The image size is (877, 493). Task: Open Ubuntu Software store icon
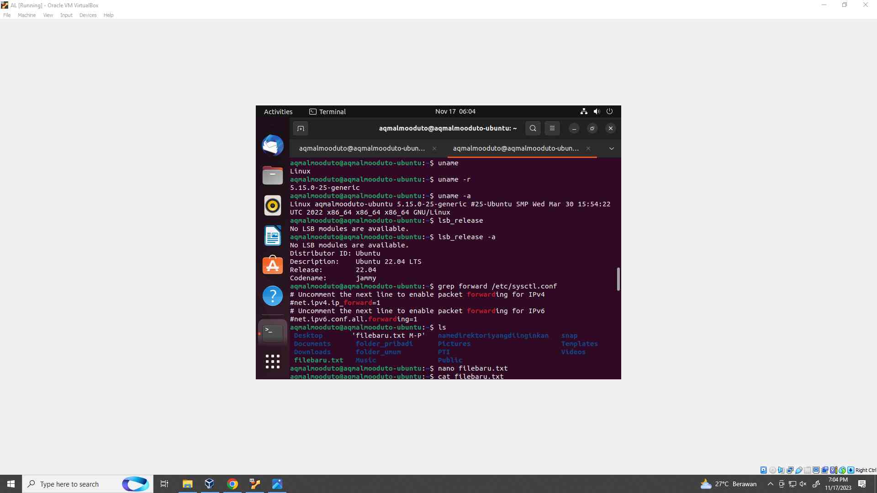tap(273, 265)
